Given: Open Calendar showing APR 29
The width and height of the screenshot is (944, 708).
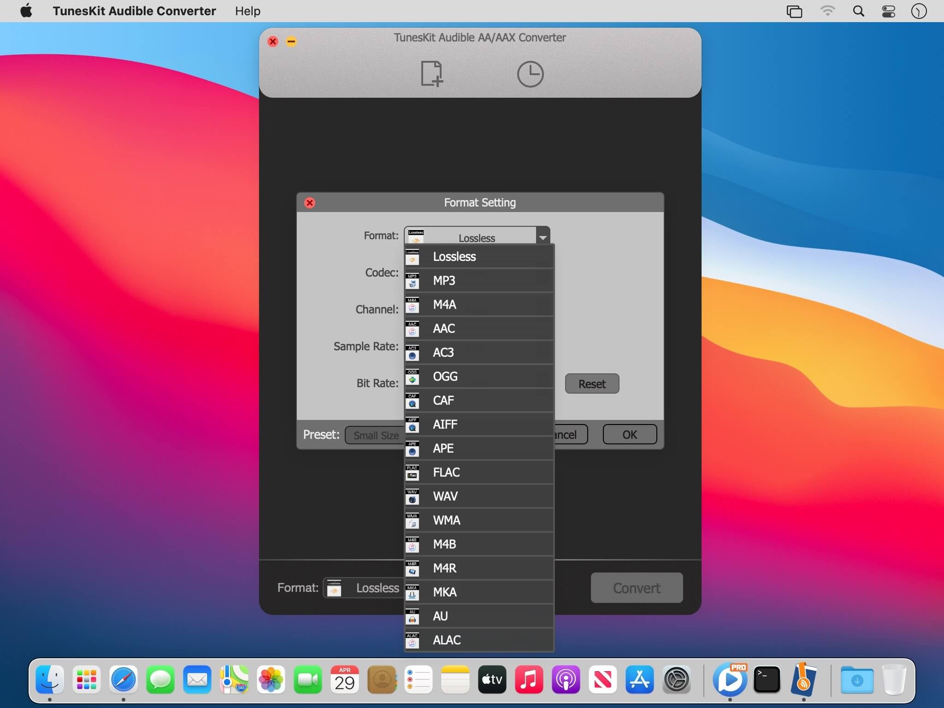Looking at the screenshot, I should tap(345, 679).
